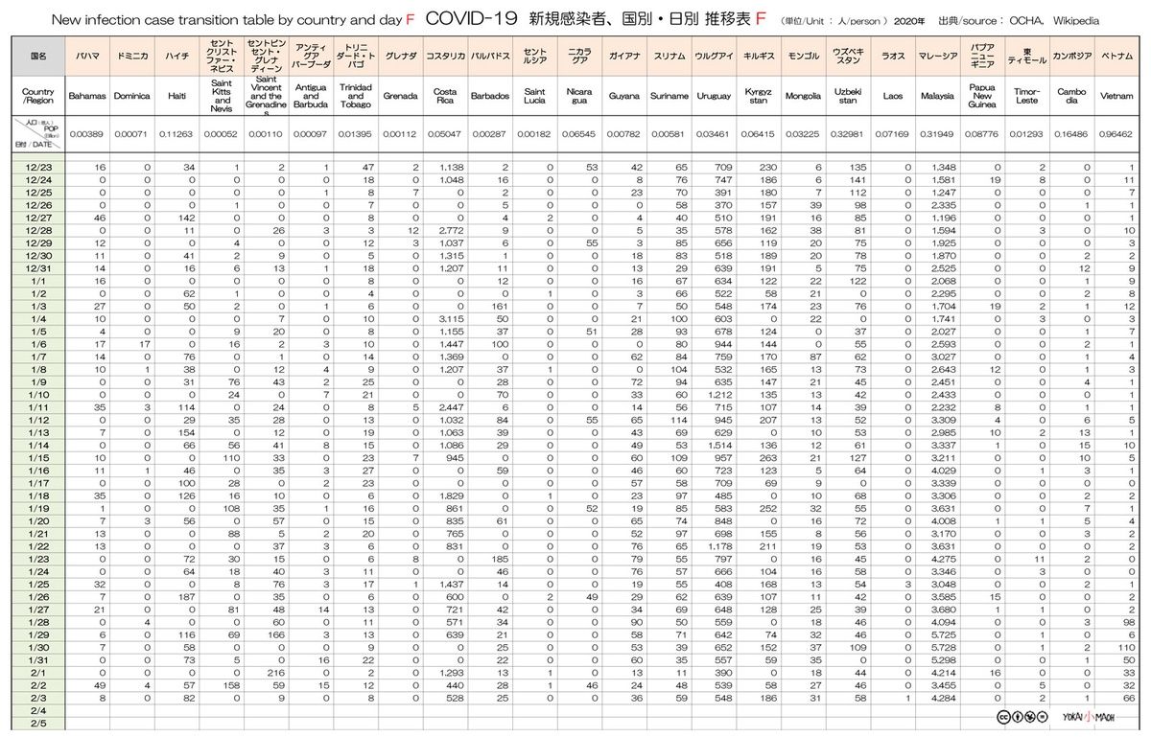Click the '2020年' year label
Viewport: 1151px width, 737px height.
tap(910, 20)
